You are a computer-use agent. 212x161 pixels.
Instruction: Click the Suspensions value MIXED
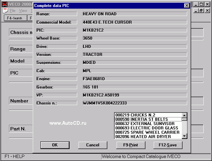135,63
